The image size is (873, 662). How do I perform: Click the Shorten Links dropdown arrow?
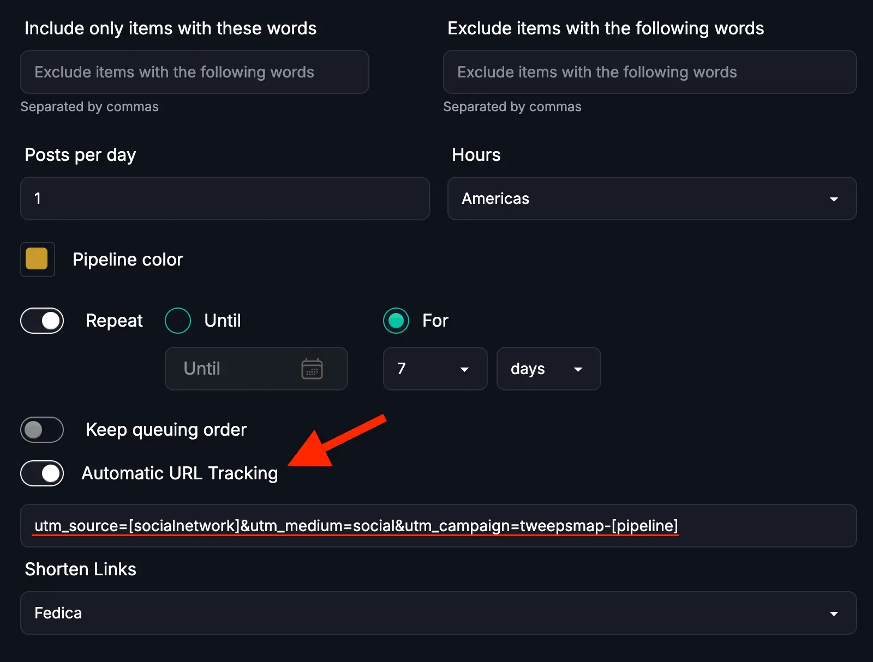pos(834,613)
